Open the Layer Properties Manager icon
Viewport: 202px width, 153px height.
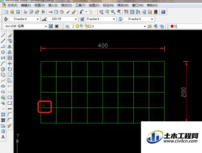click(67, 26)
